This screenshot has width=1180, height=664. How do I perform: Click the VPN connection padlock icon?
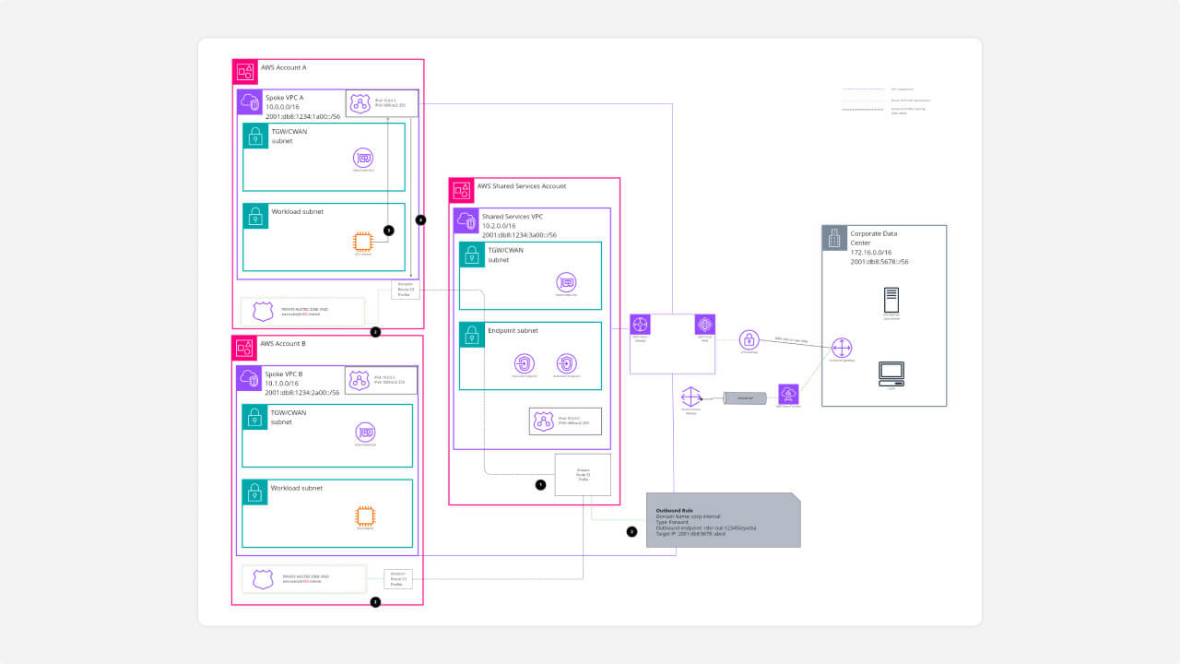(x=749, y=339)
